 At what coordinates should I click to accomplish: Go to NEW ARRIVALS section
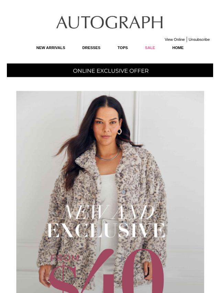point(51,48)
